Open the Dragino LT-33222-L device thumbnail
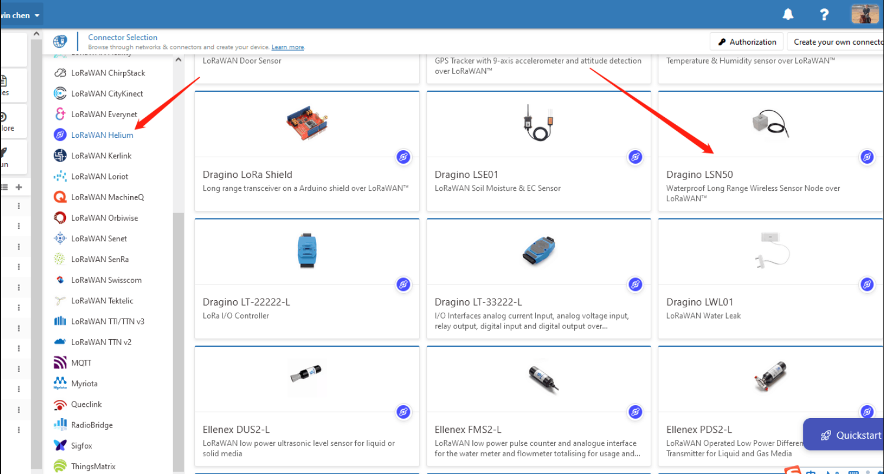The image size is (884, 474). click(x=539, y=251)
